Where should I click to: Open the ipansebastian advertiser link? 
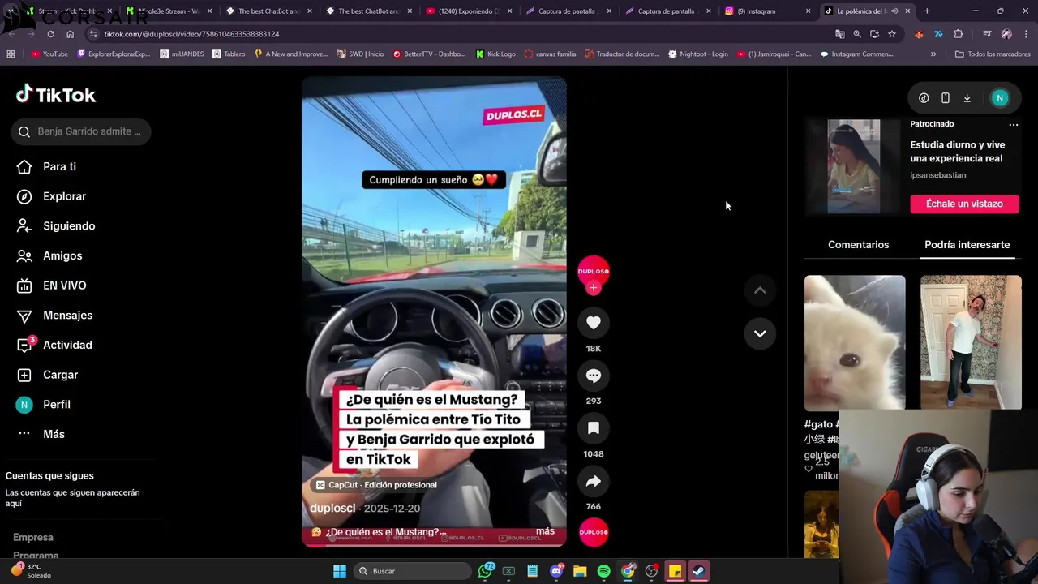pyautogui.click(x=937, y=175)
